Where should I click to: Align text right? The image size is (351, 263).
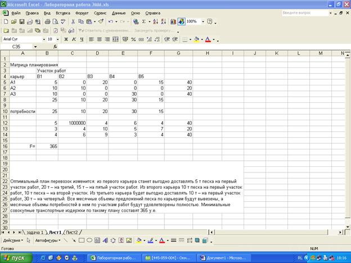click(x=107, y=39)
